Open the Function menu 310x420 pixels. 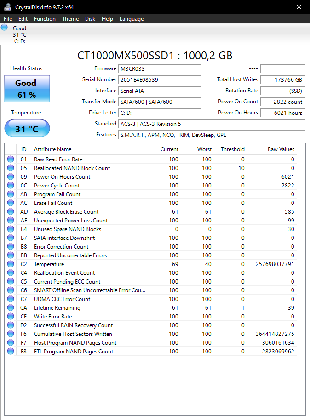[45, 19]
